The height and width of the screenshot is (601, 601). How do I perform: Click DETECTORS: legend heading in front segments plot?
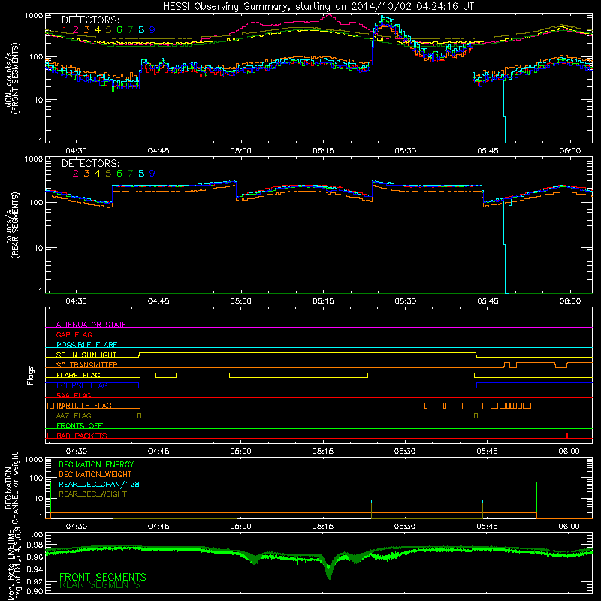pyautogui.click(x=90, y=20)
